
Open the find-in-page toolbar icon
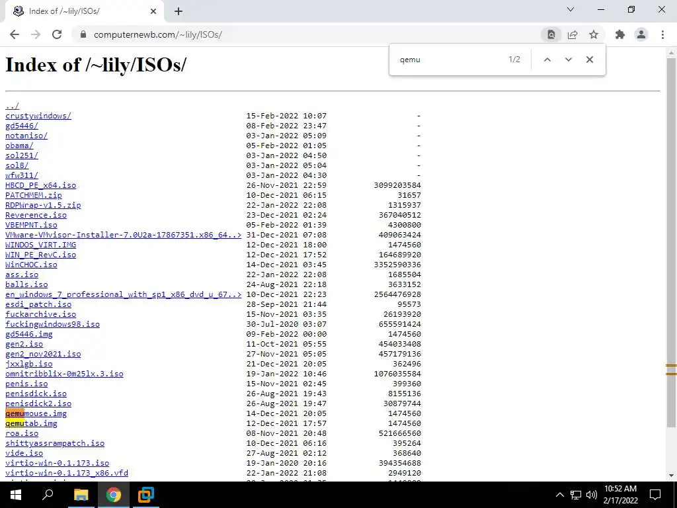(x=551, y=34)
